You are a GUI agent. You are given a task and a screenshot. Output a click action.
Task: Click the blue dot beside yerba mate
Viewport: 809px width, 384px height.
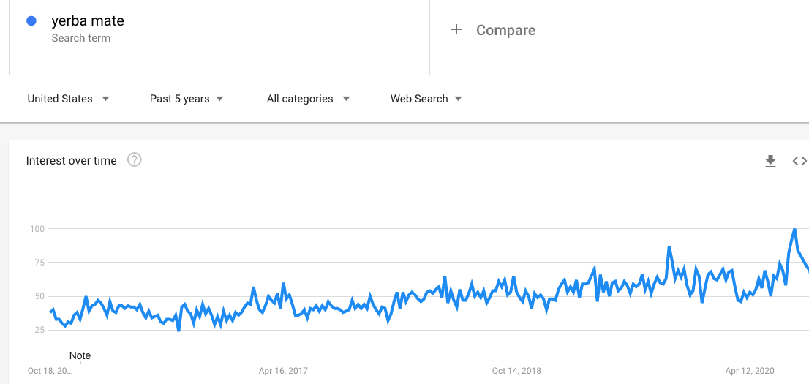(31, 21)
